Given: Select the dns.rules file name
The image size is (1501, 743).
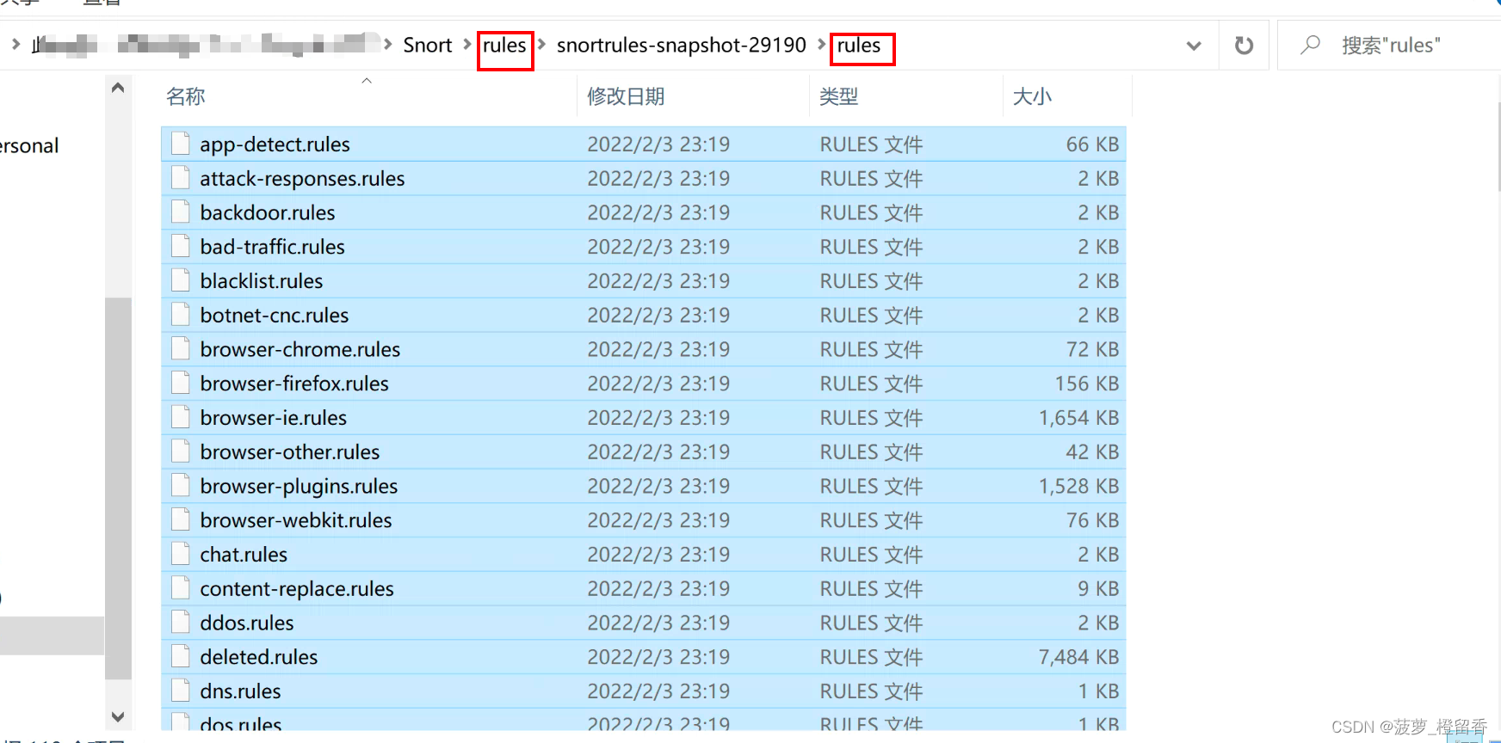Looking at the screenshot, I should click(x=240, y=691).
